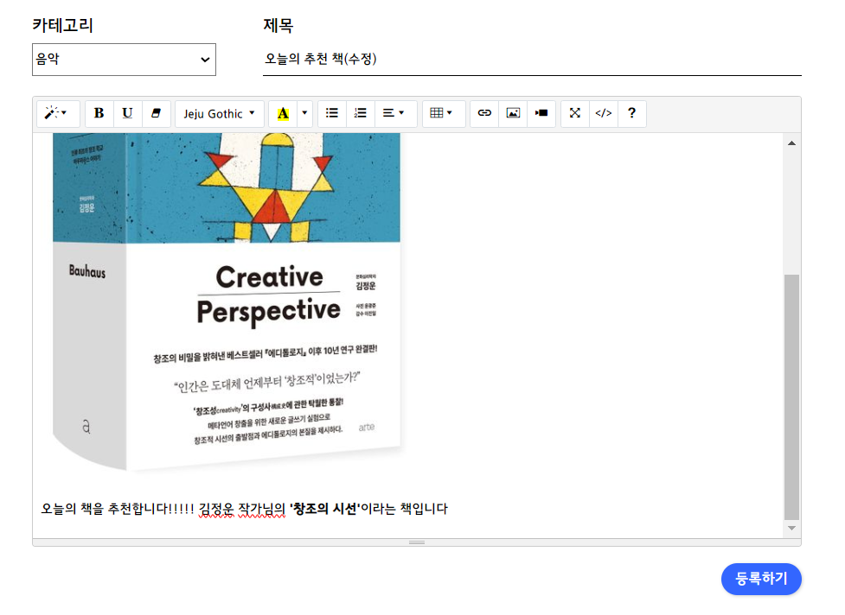
Task: Click the 등록하기 submit button
Action: (761, 579)
